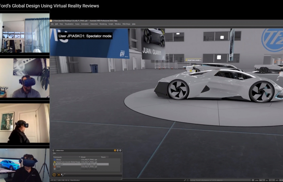The width and height of the screenshot is (283, 182).
Task: Click the round power-style icon in Collaboration footer
Action: coord(54,175)
